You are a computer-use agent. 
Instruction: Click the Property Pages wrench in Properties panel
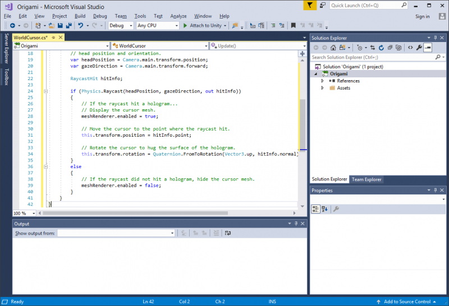[x=336, y=209]
